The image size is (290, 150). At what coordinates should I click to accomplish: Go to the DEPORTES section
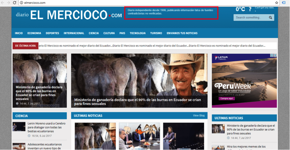(x=52, y=33)
